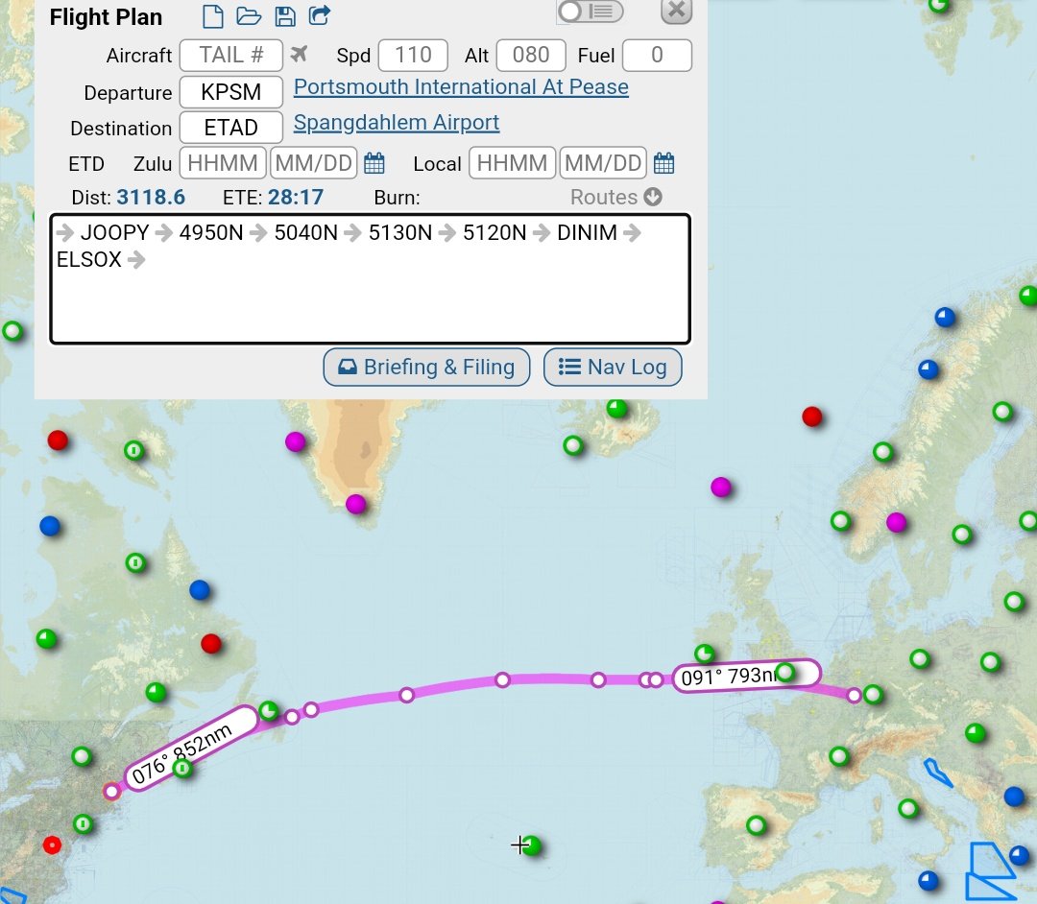Click the Local MM/DD date field

(603, 163)
